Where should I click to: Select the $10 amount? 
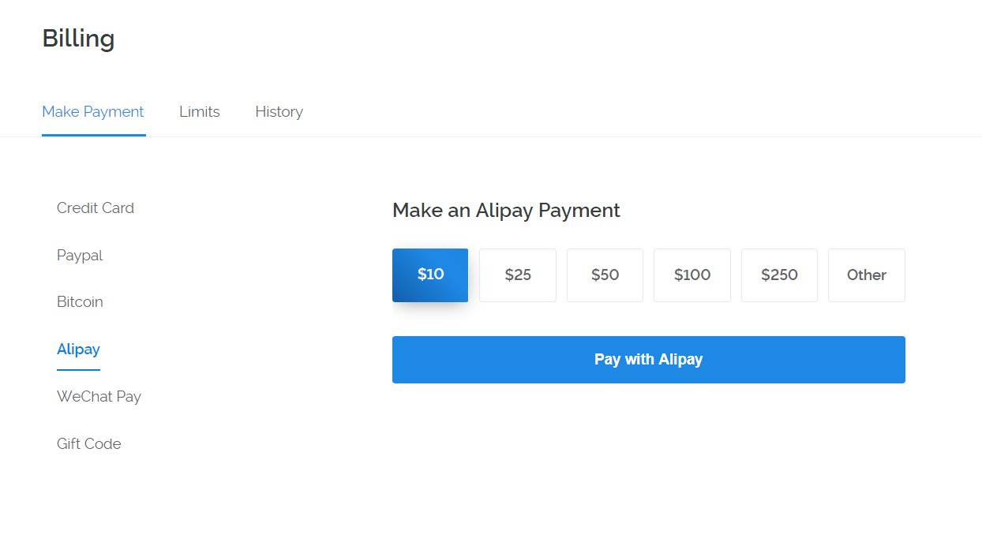(430, 275)
